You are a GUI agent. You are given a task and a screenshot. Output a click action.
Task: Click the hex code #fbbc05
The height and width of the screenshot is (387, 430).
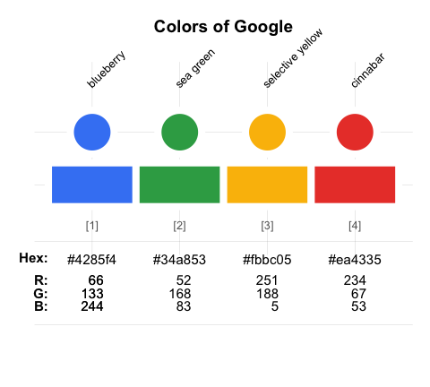267,260
